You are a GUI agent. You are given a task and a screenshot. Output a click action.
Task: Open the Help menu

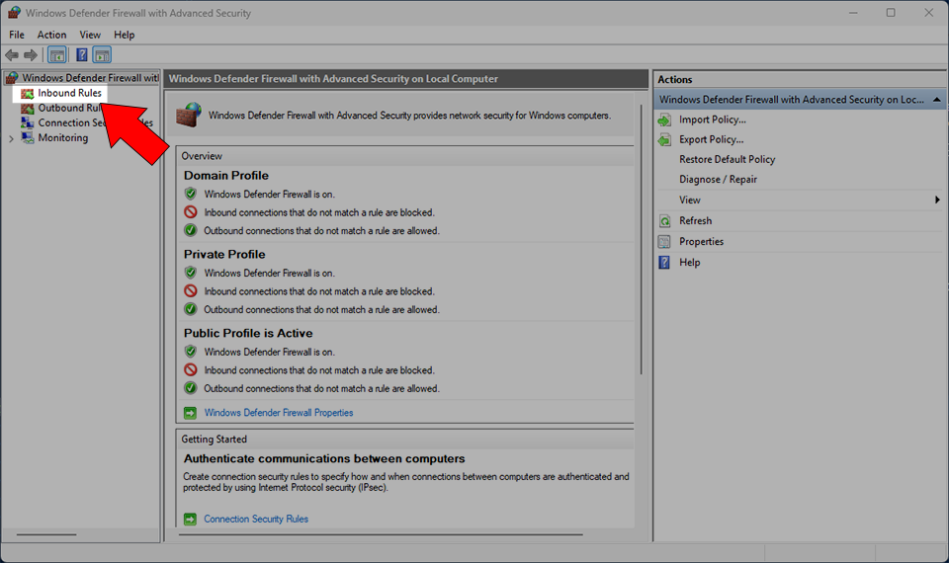(125, 35)
